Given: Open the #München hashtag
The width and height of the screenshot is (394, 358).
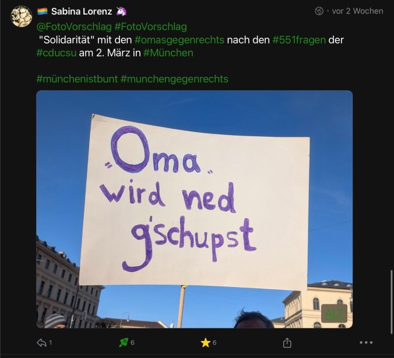Looking at the screenshot, I should [x=168, y=53].
